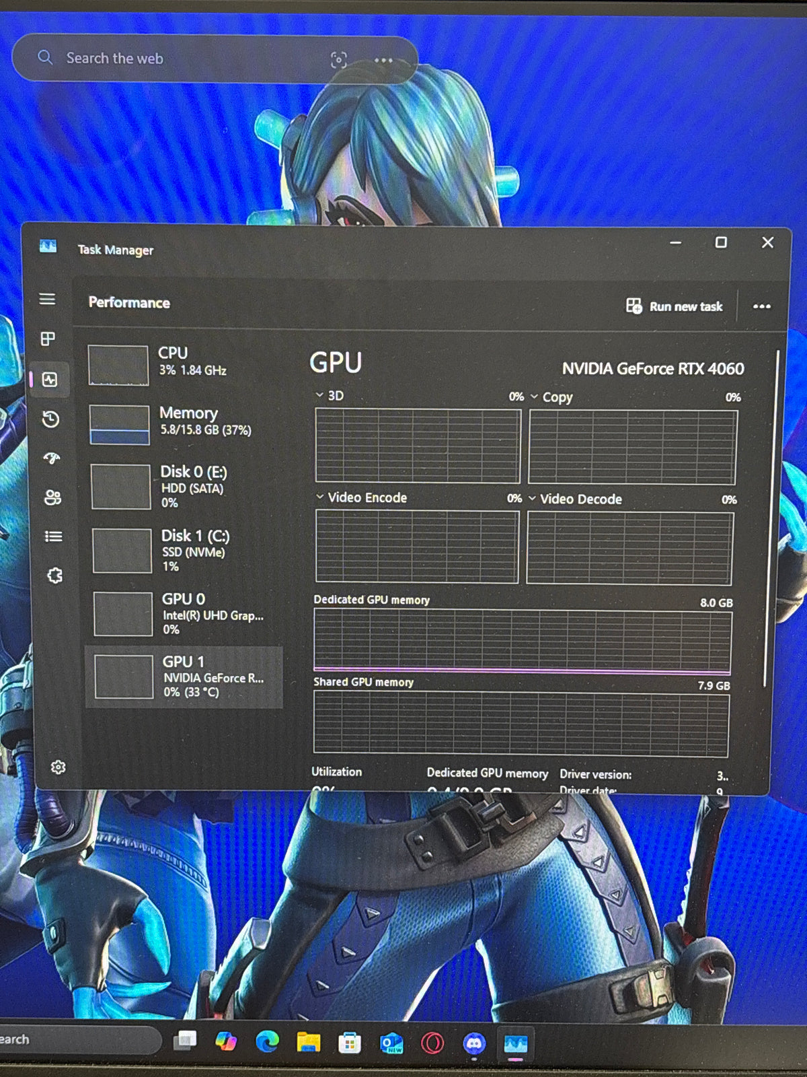Click the Dedicated GPU memory graph
This screenshot has width=807, height=1077.
click(522, 642)
